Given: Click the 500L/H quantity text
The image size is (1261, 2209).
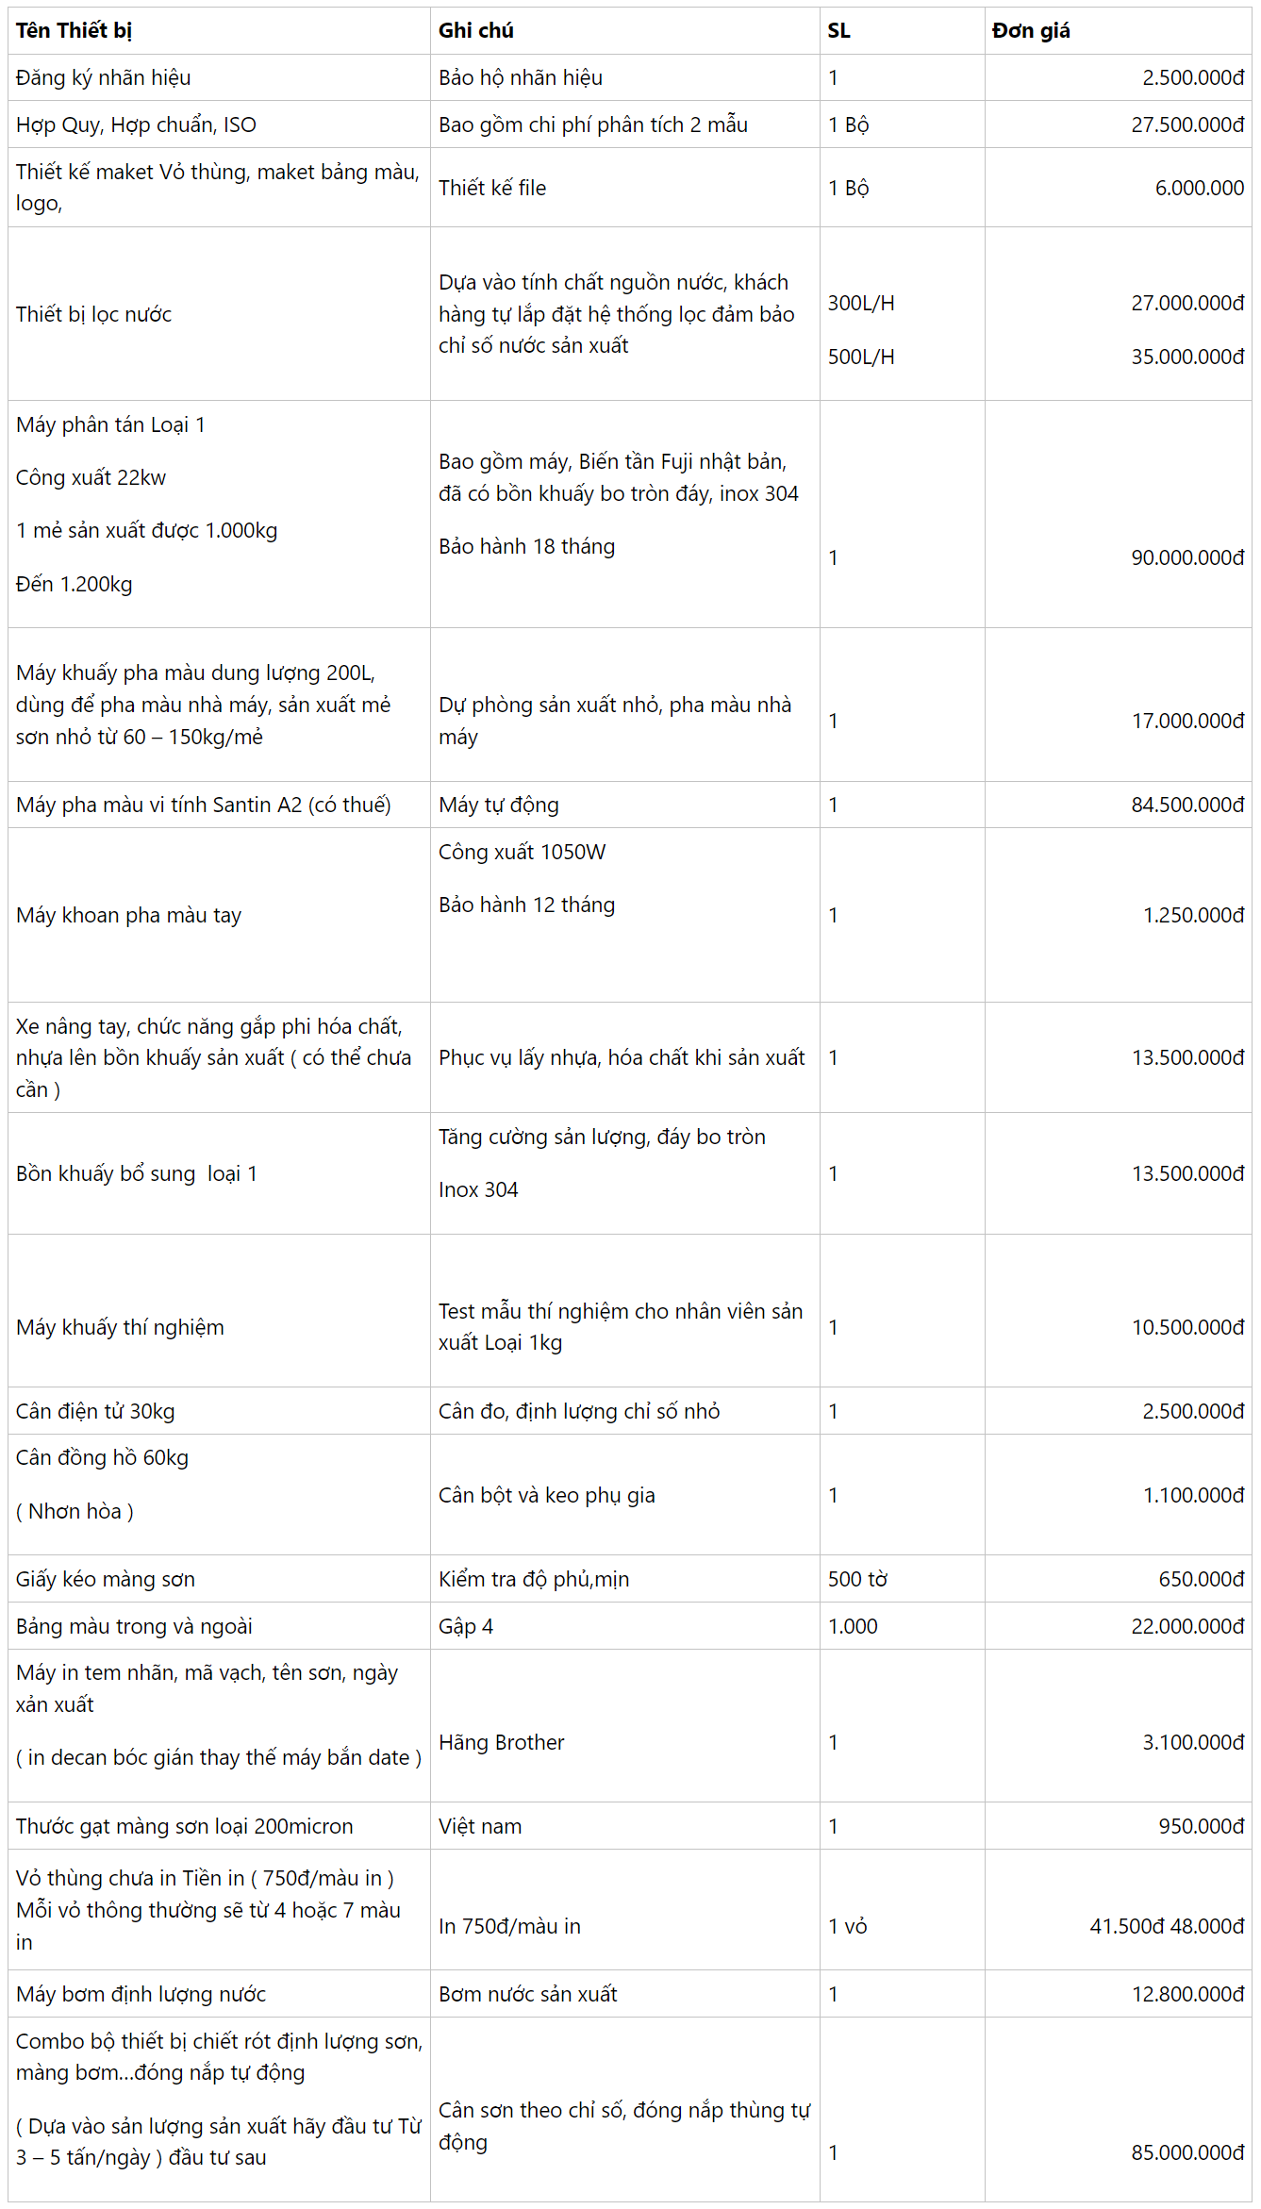Looking at the screenshot, I should tap(860, 357).
